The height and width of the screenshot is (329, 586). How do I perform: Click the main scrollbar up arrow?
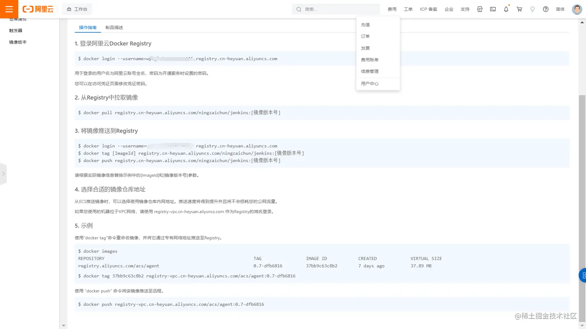(x=582, y=22)
